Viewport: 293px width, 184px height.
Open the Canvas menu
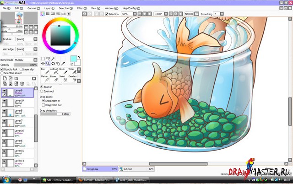click(x=33, y=8)
